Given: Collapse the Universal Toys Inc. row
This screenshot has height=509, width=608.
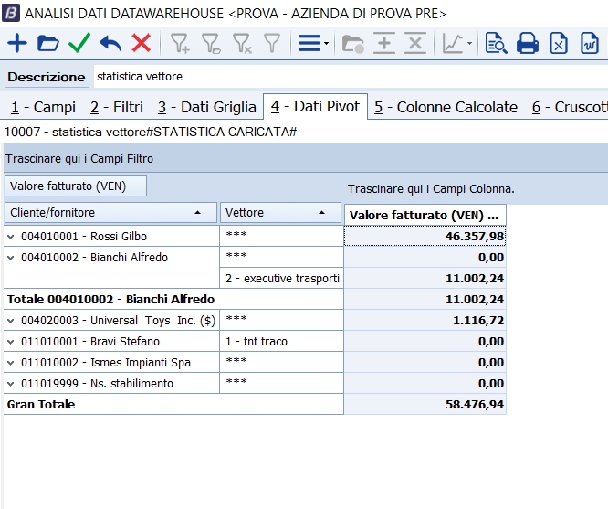Looking at the screenshot, I should [x=11, y=321].
